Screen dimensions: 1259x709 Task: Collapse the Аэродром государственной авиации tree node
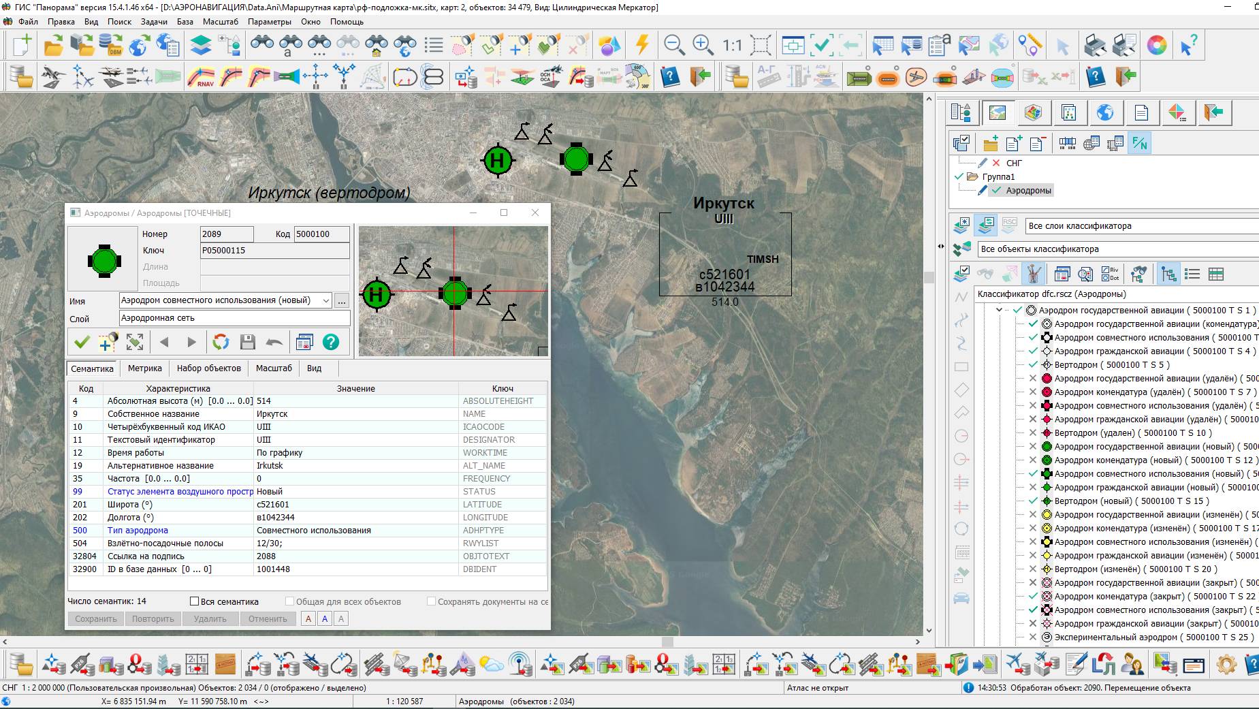click(999, 310)
